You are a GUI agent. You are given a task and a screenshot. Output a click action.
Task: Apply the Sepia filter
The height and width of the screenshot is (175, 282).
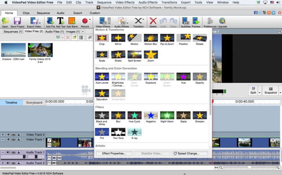[x=183, y=115]
